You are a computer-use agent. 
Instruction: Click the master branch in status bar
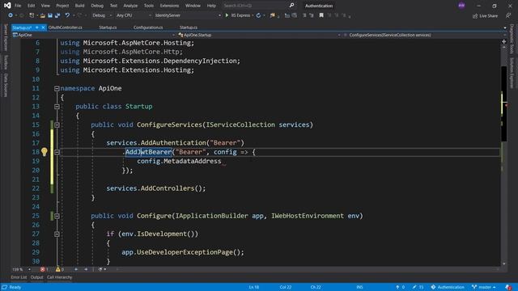tap(484, 287)
